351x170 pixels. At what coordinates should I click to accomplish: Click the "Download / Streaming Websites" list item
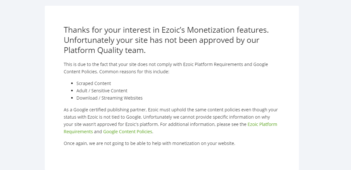(x=110, y=98)
